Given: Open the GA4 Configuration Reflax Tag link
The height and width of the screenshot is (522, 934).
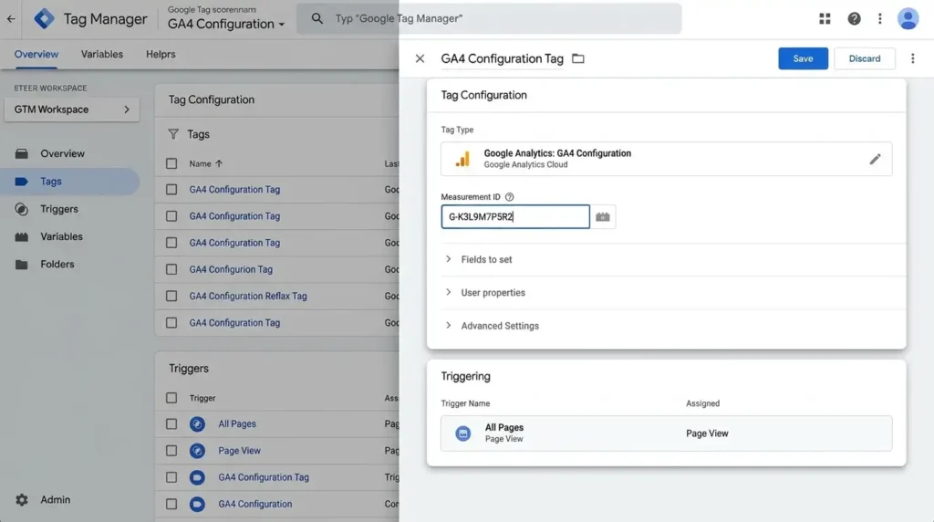Looking at the screenshot, I should pos(248,297).
